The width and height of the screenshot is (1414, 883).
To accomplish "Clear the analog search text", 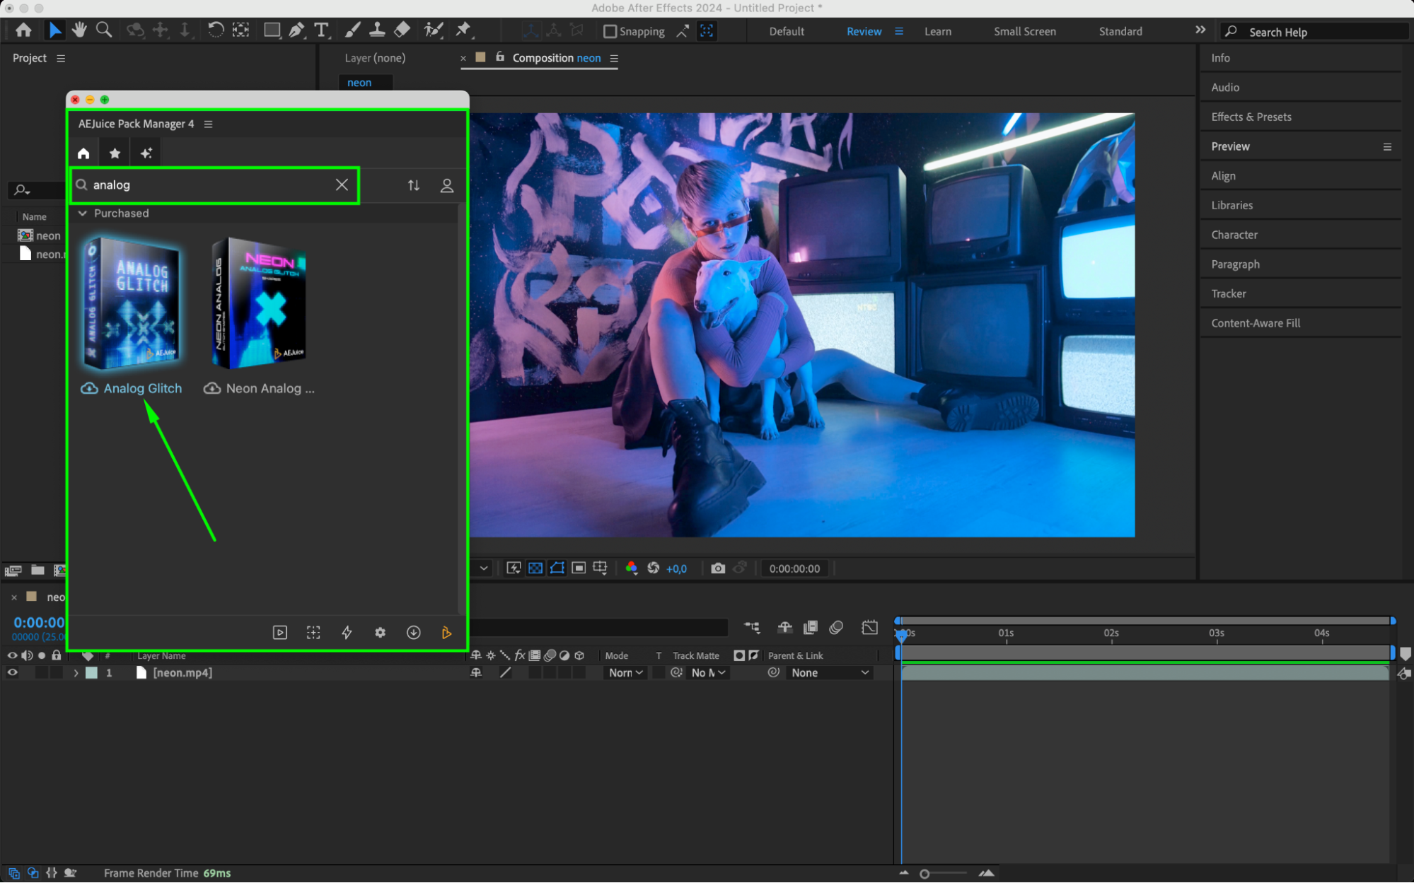I will click(x=342, y=185).
